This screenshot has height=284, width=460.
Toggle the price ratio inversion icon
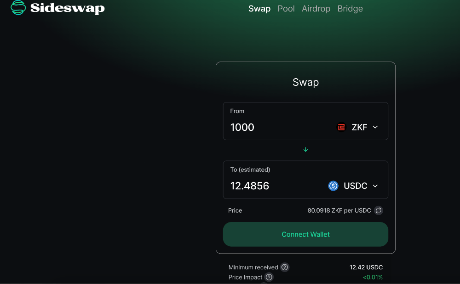(379, 210)
